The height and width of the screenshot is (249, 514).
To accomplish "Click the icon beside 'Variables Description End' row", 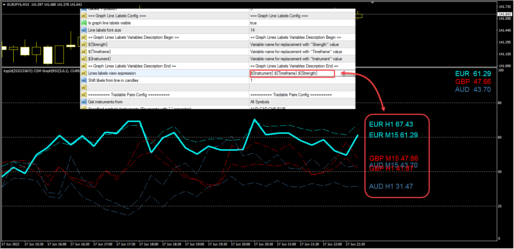I will [x=84, y=66].
